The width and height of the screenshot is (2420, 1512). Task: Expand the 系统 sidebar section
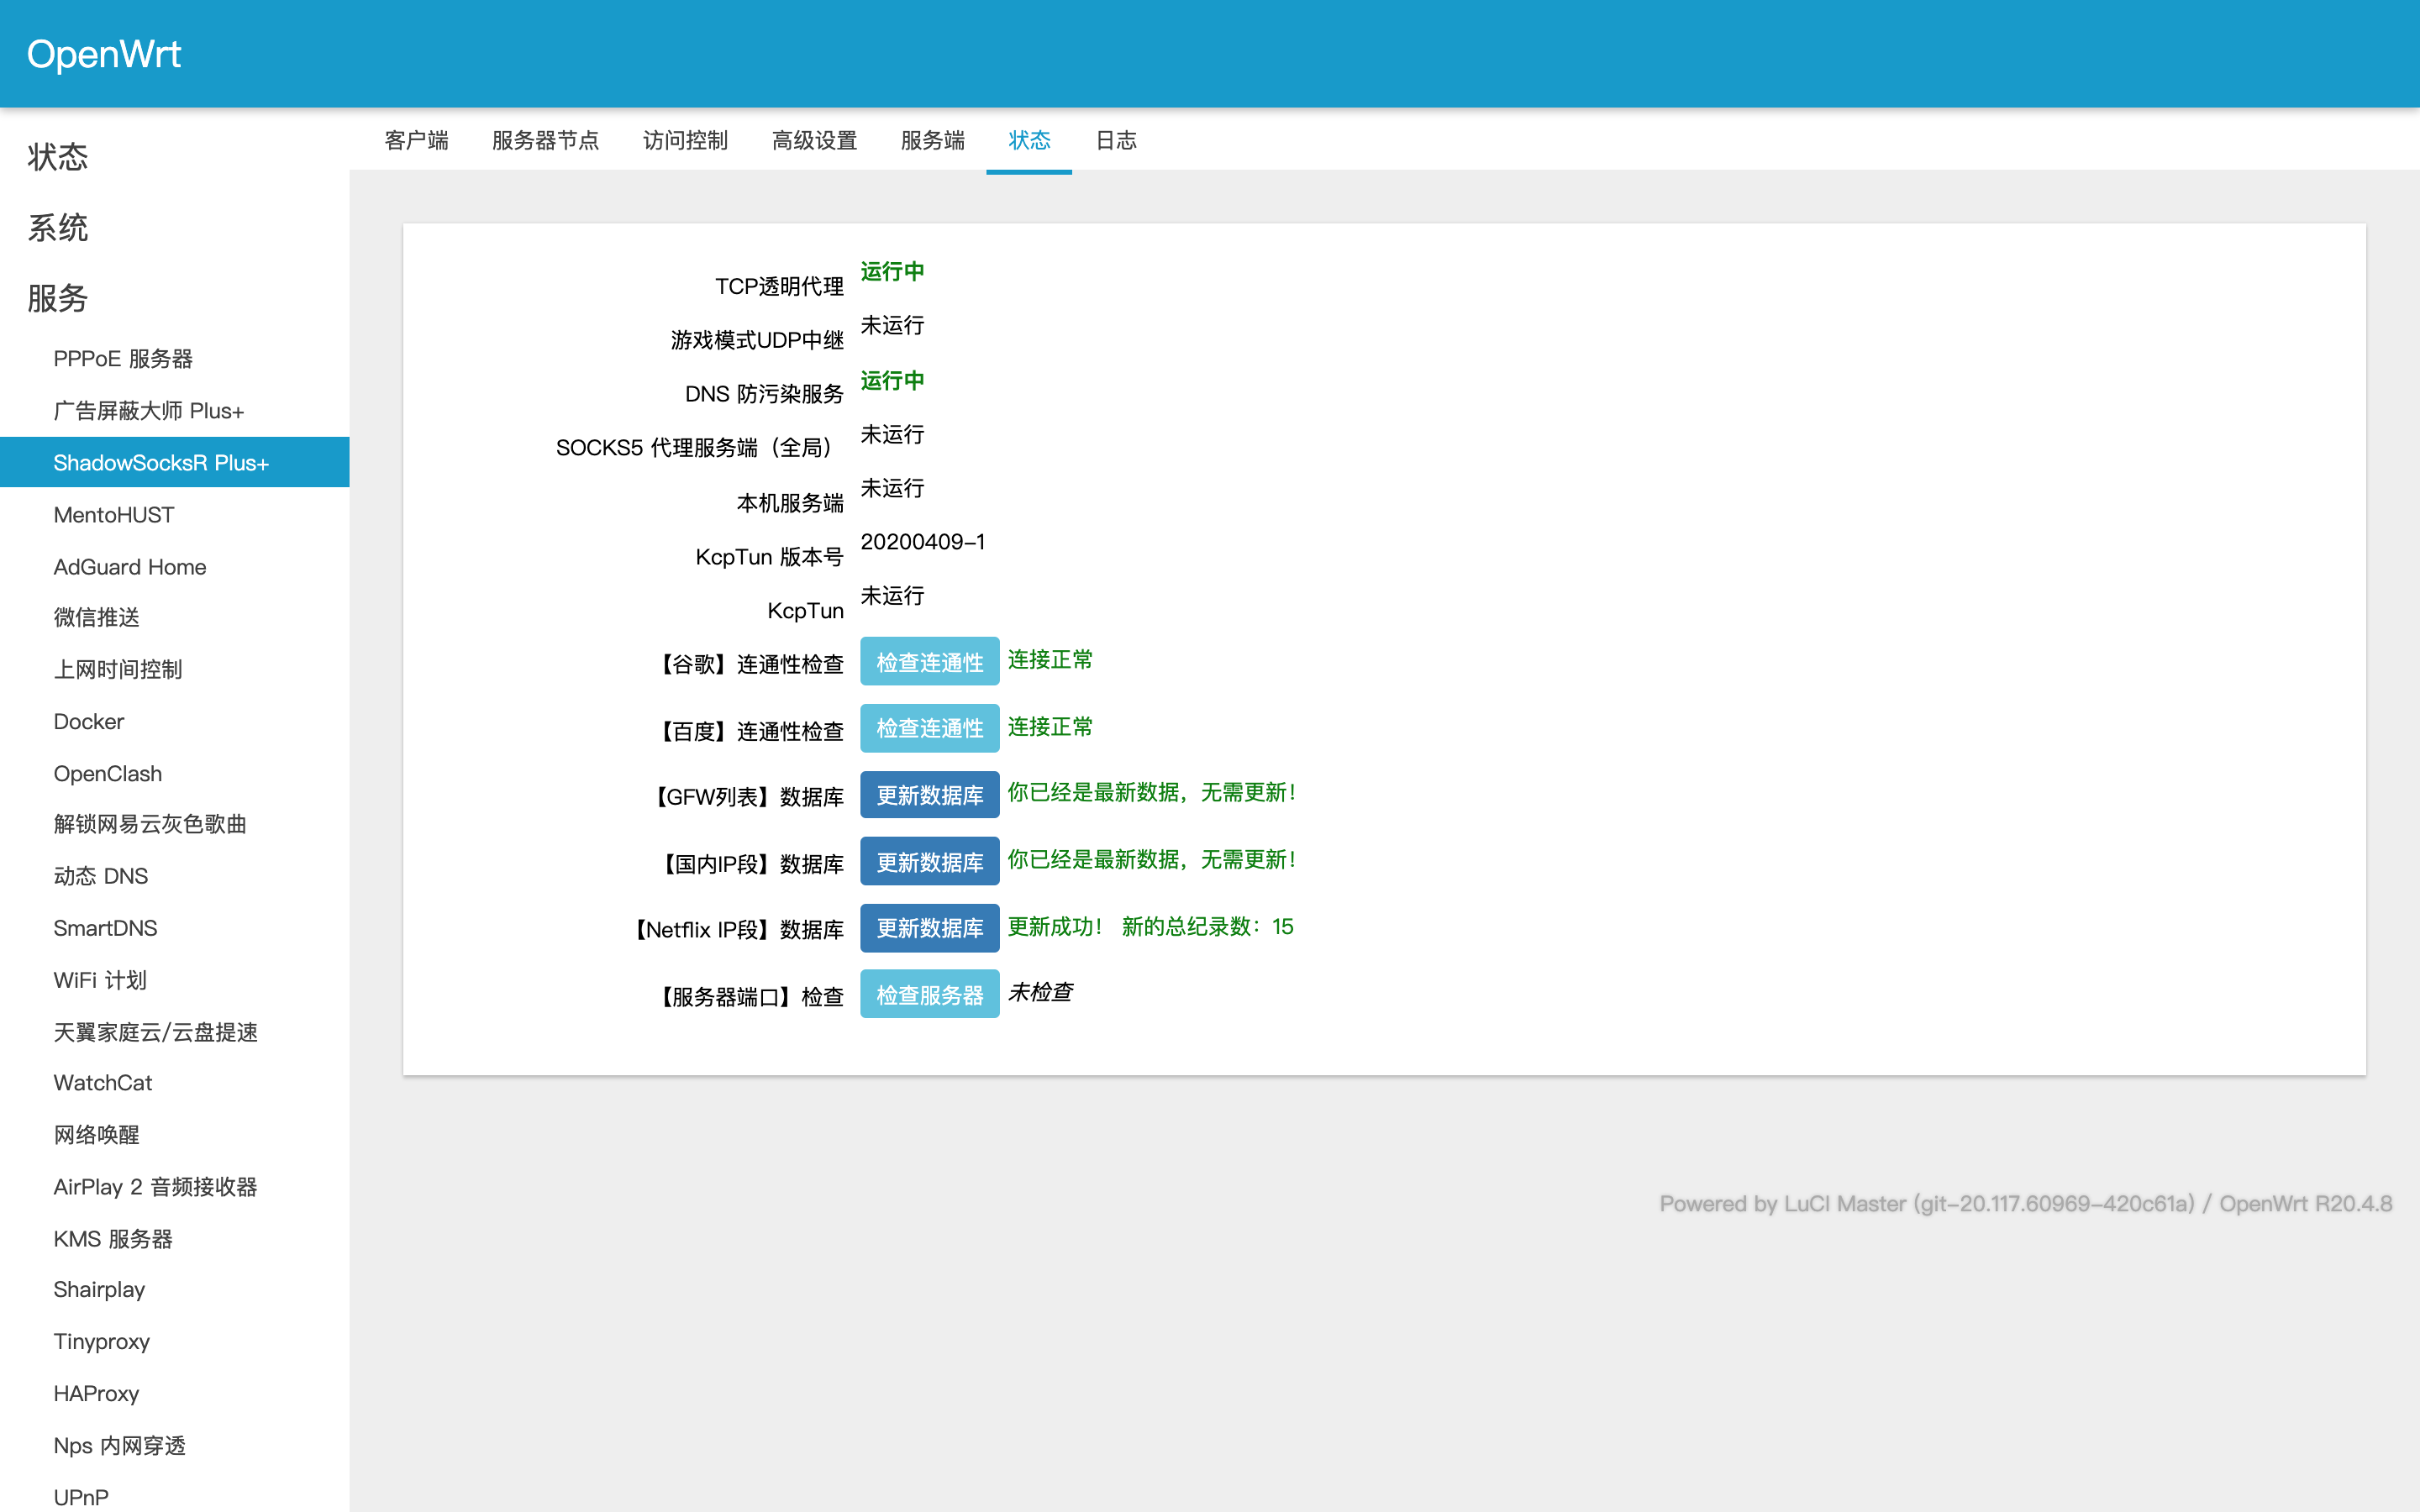pos(58,228)
